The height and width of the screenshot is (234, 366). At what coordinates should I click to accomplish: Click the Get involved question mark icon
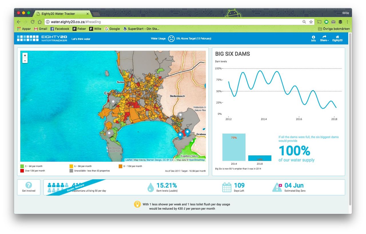pyautogui.click(x=29, y=185)
